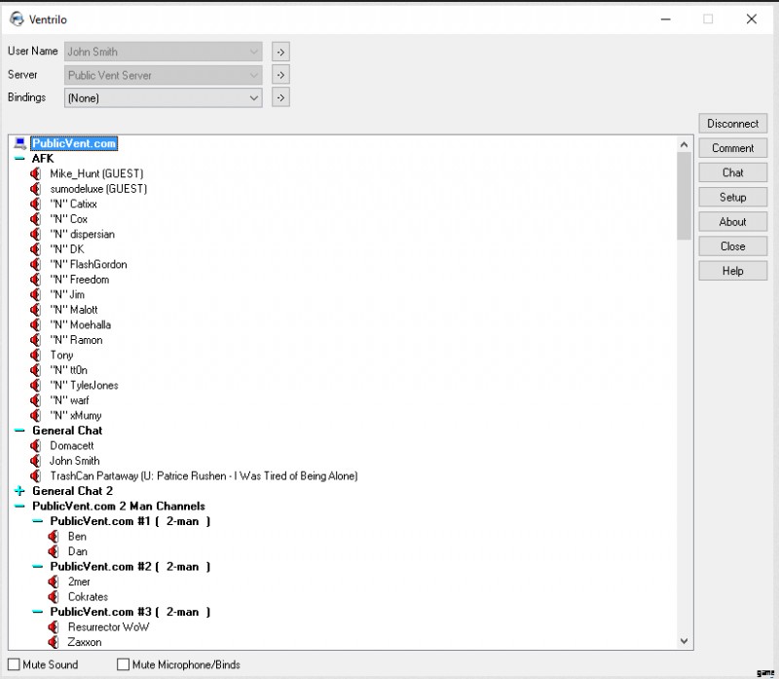Click the speaker icon next to Ben
Image resolution: width=779 pixels, height=679 pixels.
tap(54, 537)
